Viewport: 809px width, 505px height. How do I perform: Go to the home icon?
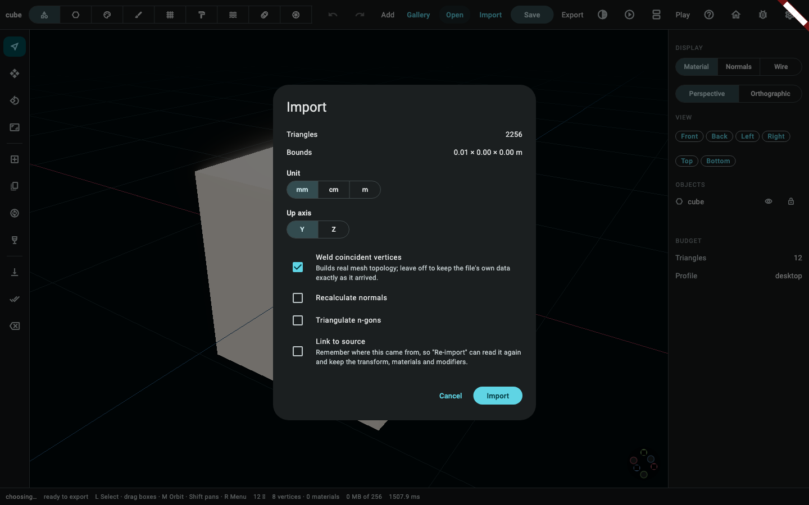pyautogui.click(x=736, y=15)
